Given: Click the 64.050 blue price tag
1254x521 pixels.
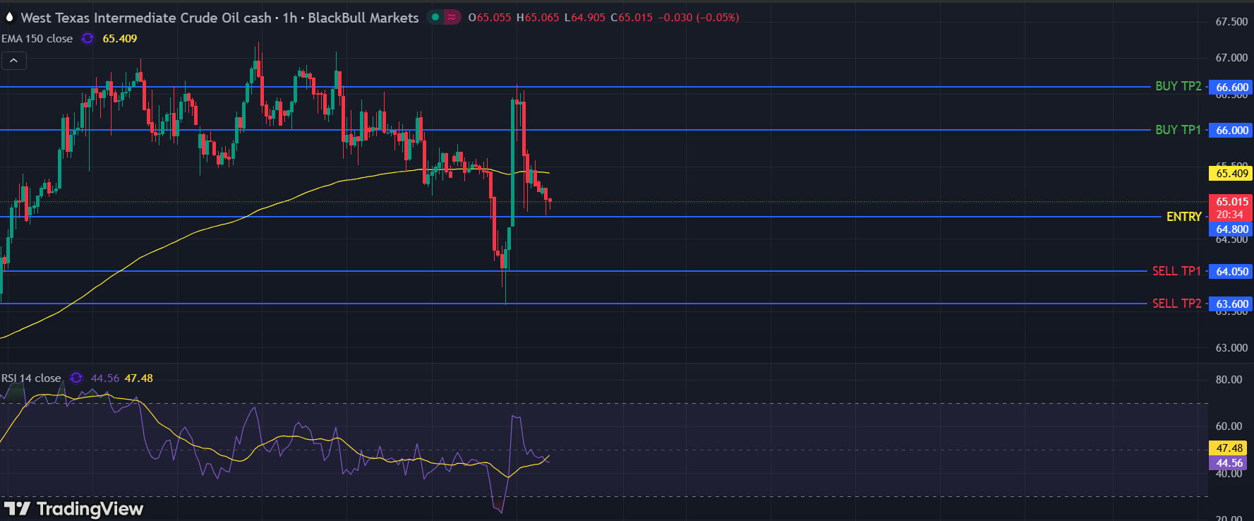Looking at the screenshot, I should pos(1231,272).
